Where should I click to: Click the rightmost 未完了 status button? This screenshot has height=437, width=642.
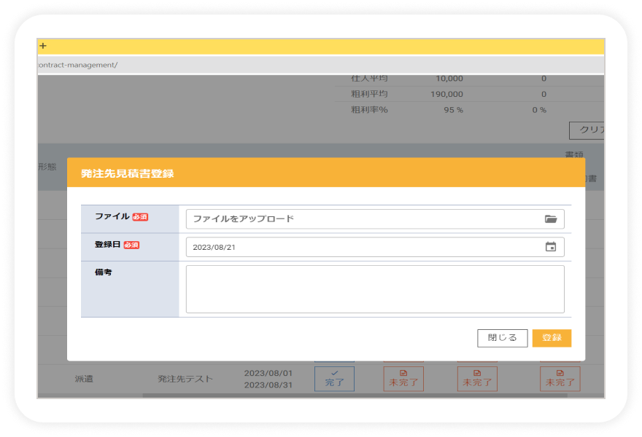560,379
